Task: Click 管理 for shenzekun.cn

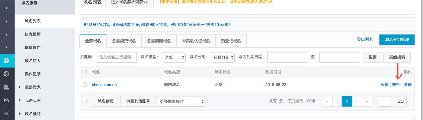Action: (408, 85)
